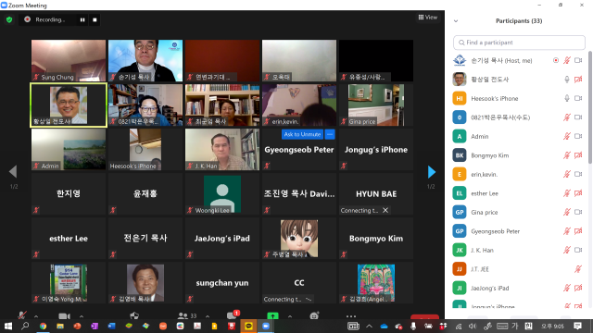This screenshot has width=593, height=333.
Task: Toggle Admin's muted microphone in participant list
Action: tap(566, 136)
